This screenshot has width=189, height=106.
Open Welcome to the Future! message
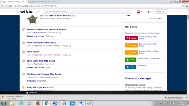[135, 85]
